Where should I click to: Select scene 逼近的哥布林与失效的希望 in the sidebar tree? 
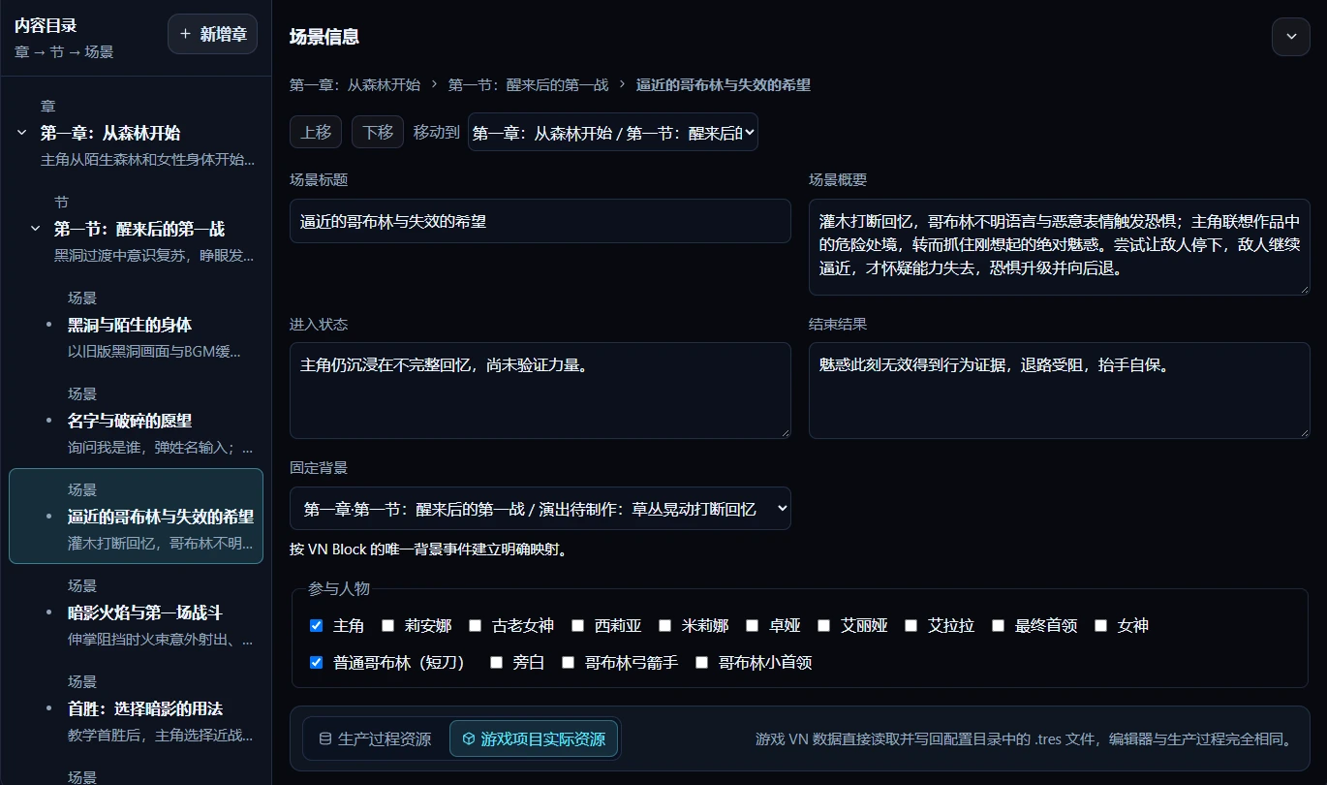(137, 517)
